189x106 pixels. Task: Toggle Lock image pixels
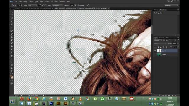161,47
